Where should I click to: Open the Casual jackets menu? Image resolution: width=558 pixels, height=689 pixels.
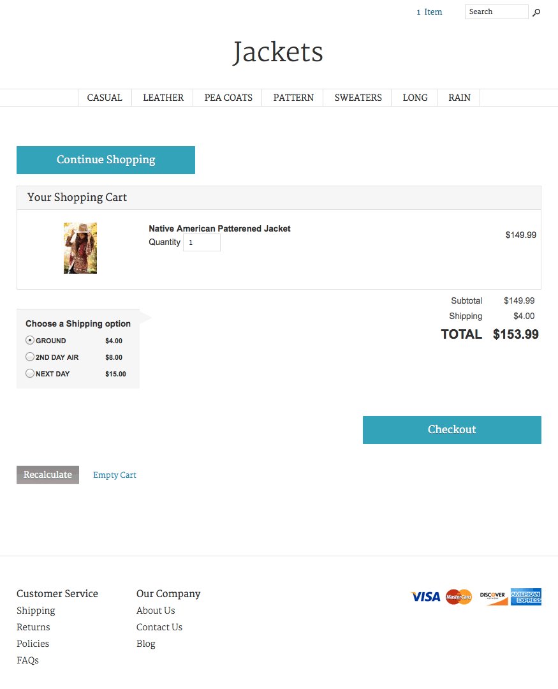105,98
